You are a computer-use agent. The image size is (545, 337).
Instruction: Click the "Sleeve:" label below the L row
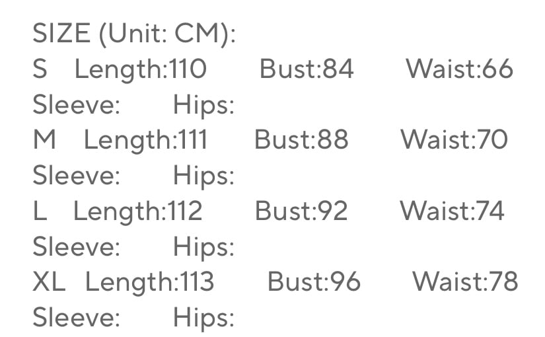(76, 246)
